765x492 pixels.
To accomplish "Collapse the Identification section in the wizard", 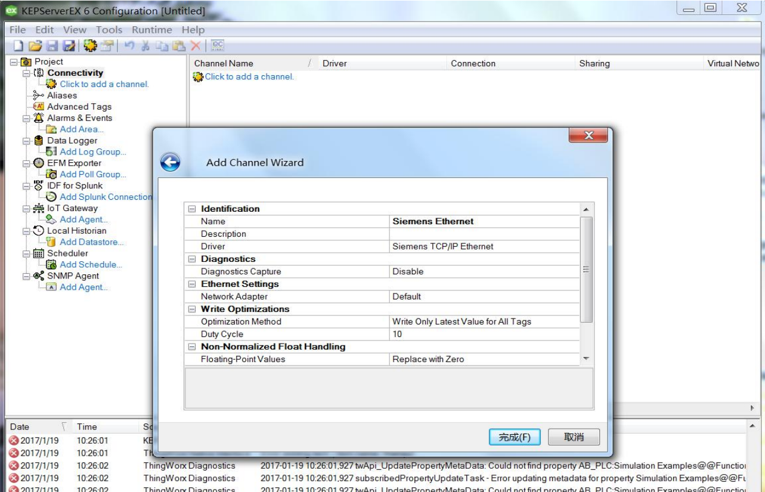I will 192,209.
